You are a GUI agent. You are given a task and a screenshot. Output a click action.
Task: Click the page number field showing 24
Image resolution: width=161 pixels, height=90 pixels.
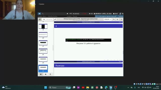pyautogui.click(x=44, y=19)
